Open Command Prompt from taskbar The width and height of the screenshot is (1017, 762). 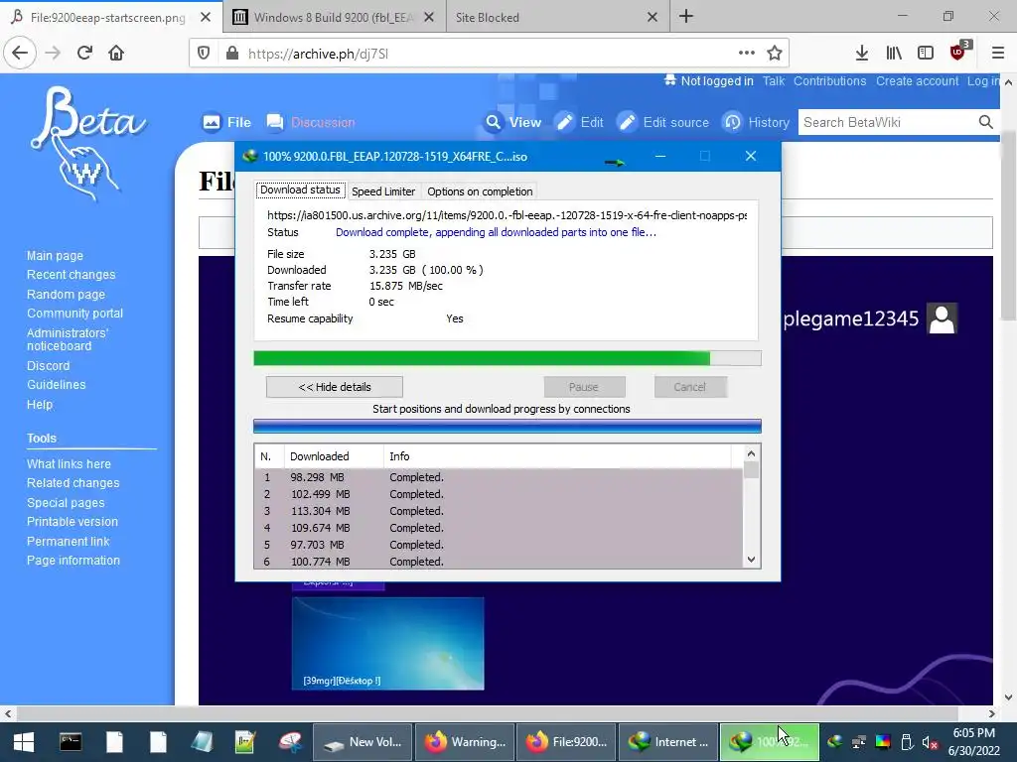71,742
